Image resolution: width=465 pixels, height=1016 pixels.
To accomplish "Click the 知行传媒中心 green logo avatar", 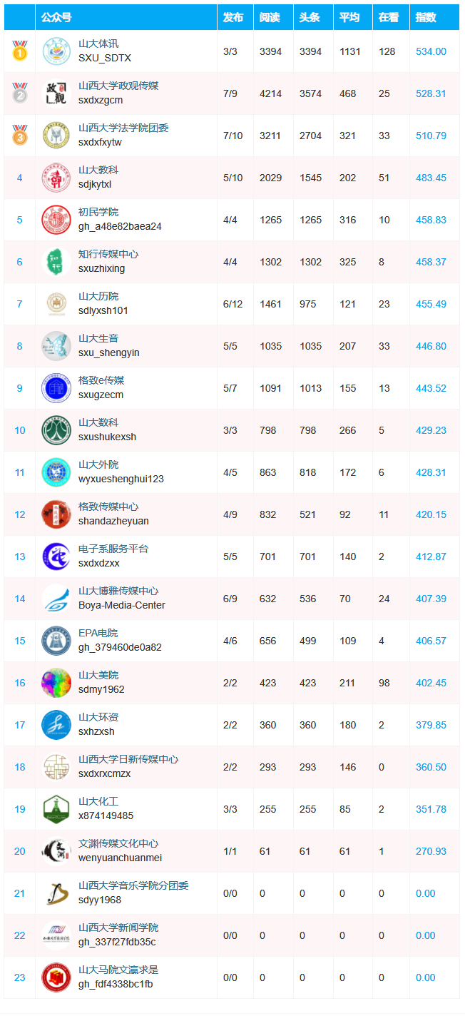I will 56,261.
